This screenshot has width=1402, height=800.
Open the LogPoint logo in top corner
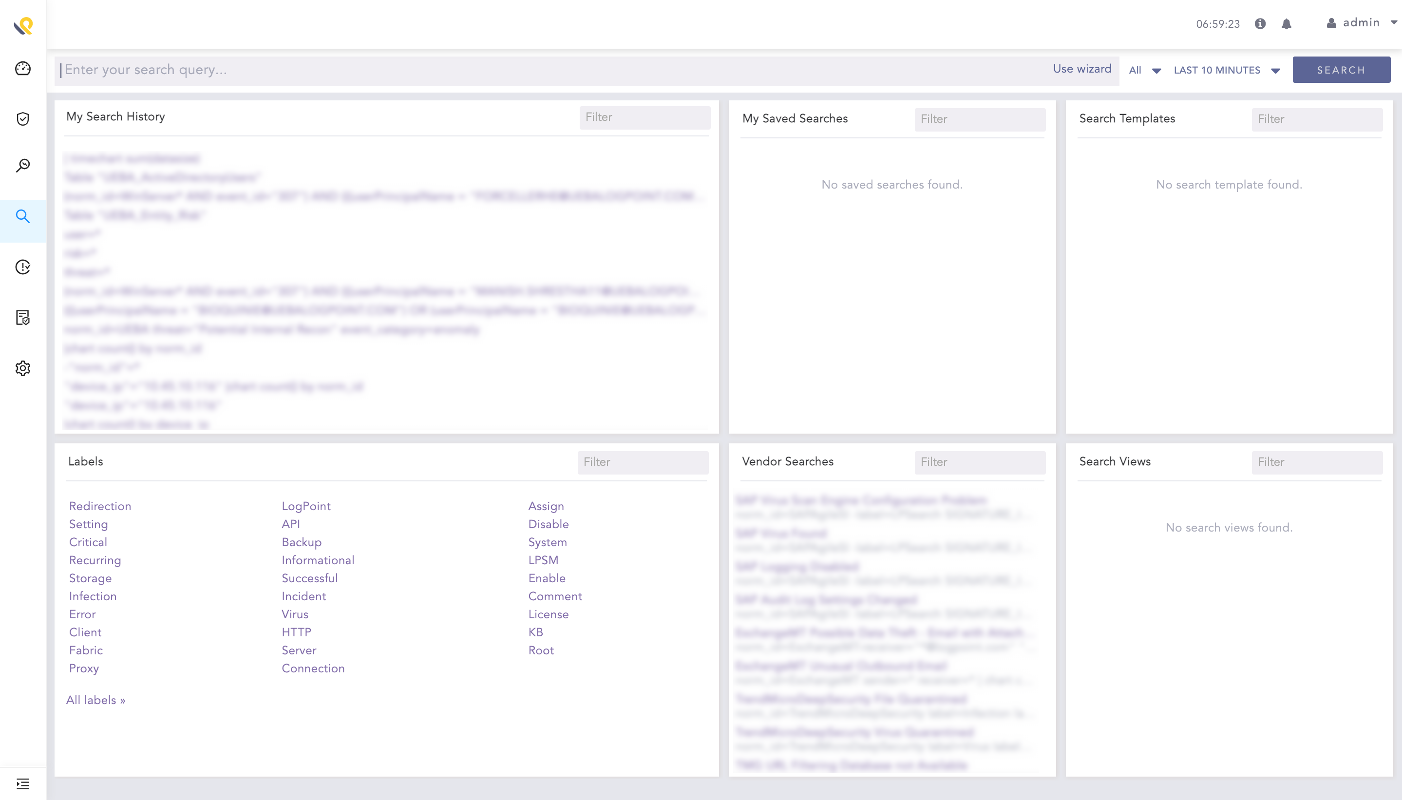point(22,25)
